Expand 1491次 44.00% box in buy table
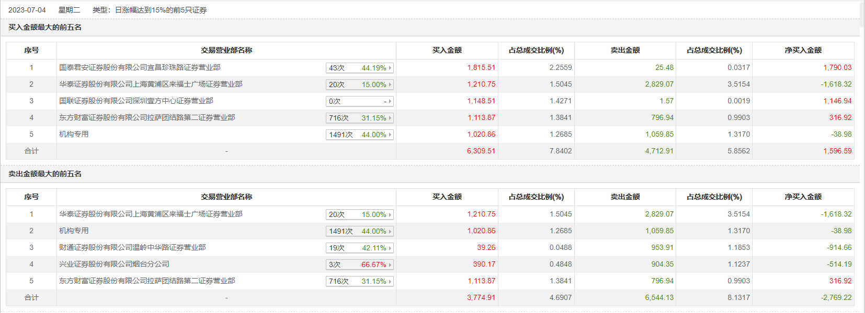865x313 pixels. 390,135
